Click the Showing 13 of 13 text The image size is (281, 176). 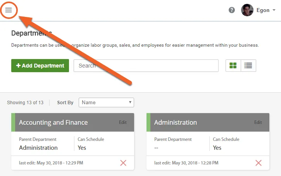point(25,102)
